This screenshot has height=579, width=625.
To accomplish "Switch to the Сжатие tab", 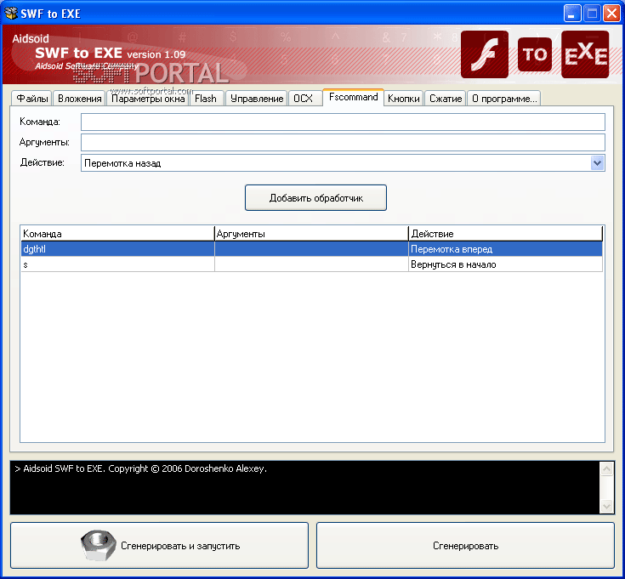I will point(446,99).
